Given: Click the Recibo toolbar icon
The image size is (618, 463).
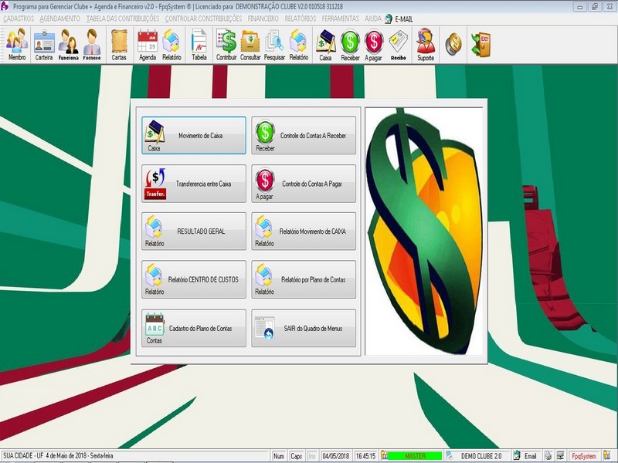Looking at the screenshot, I should click(398, 45).
